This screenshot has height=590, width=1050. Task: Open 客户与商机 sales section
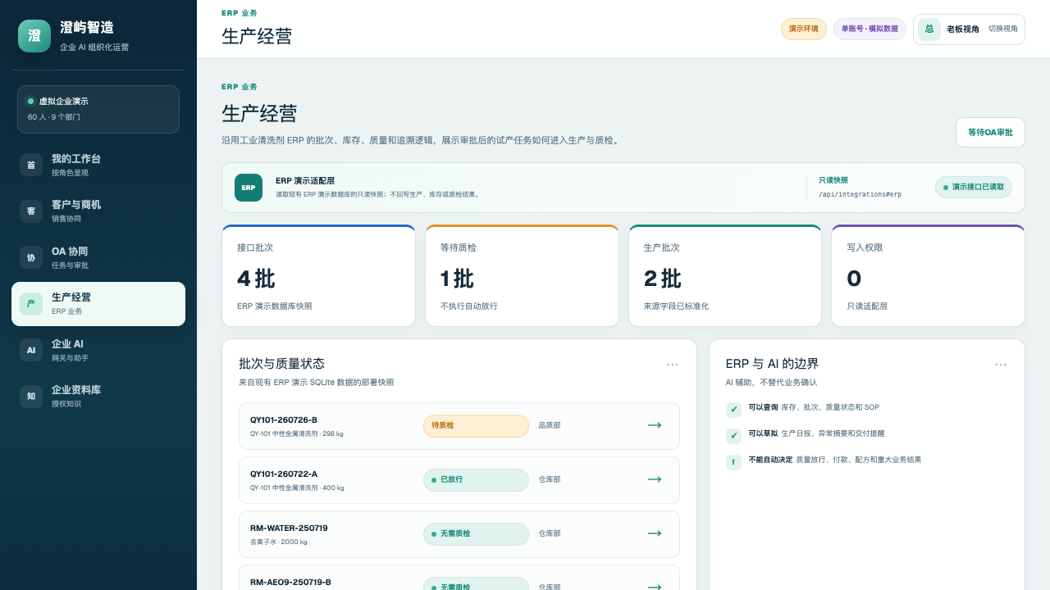98,211
